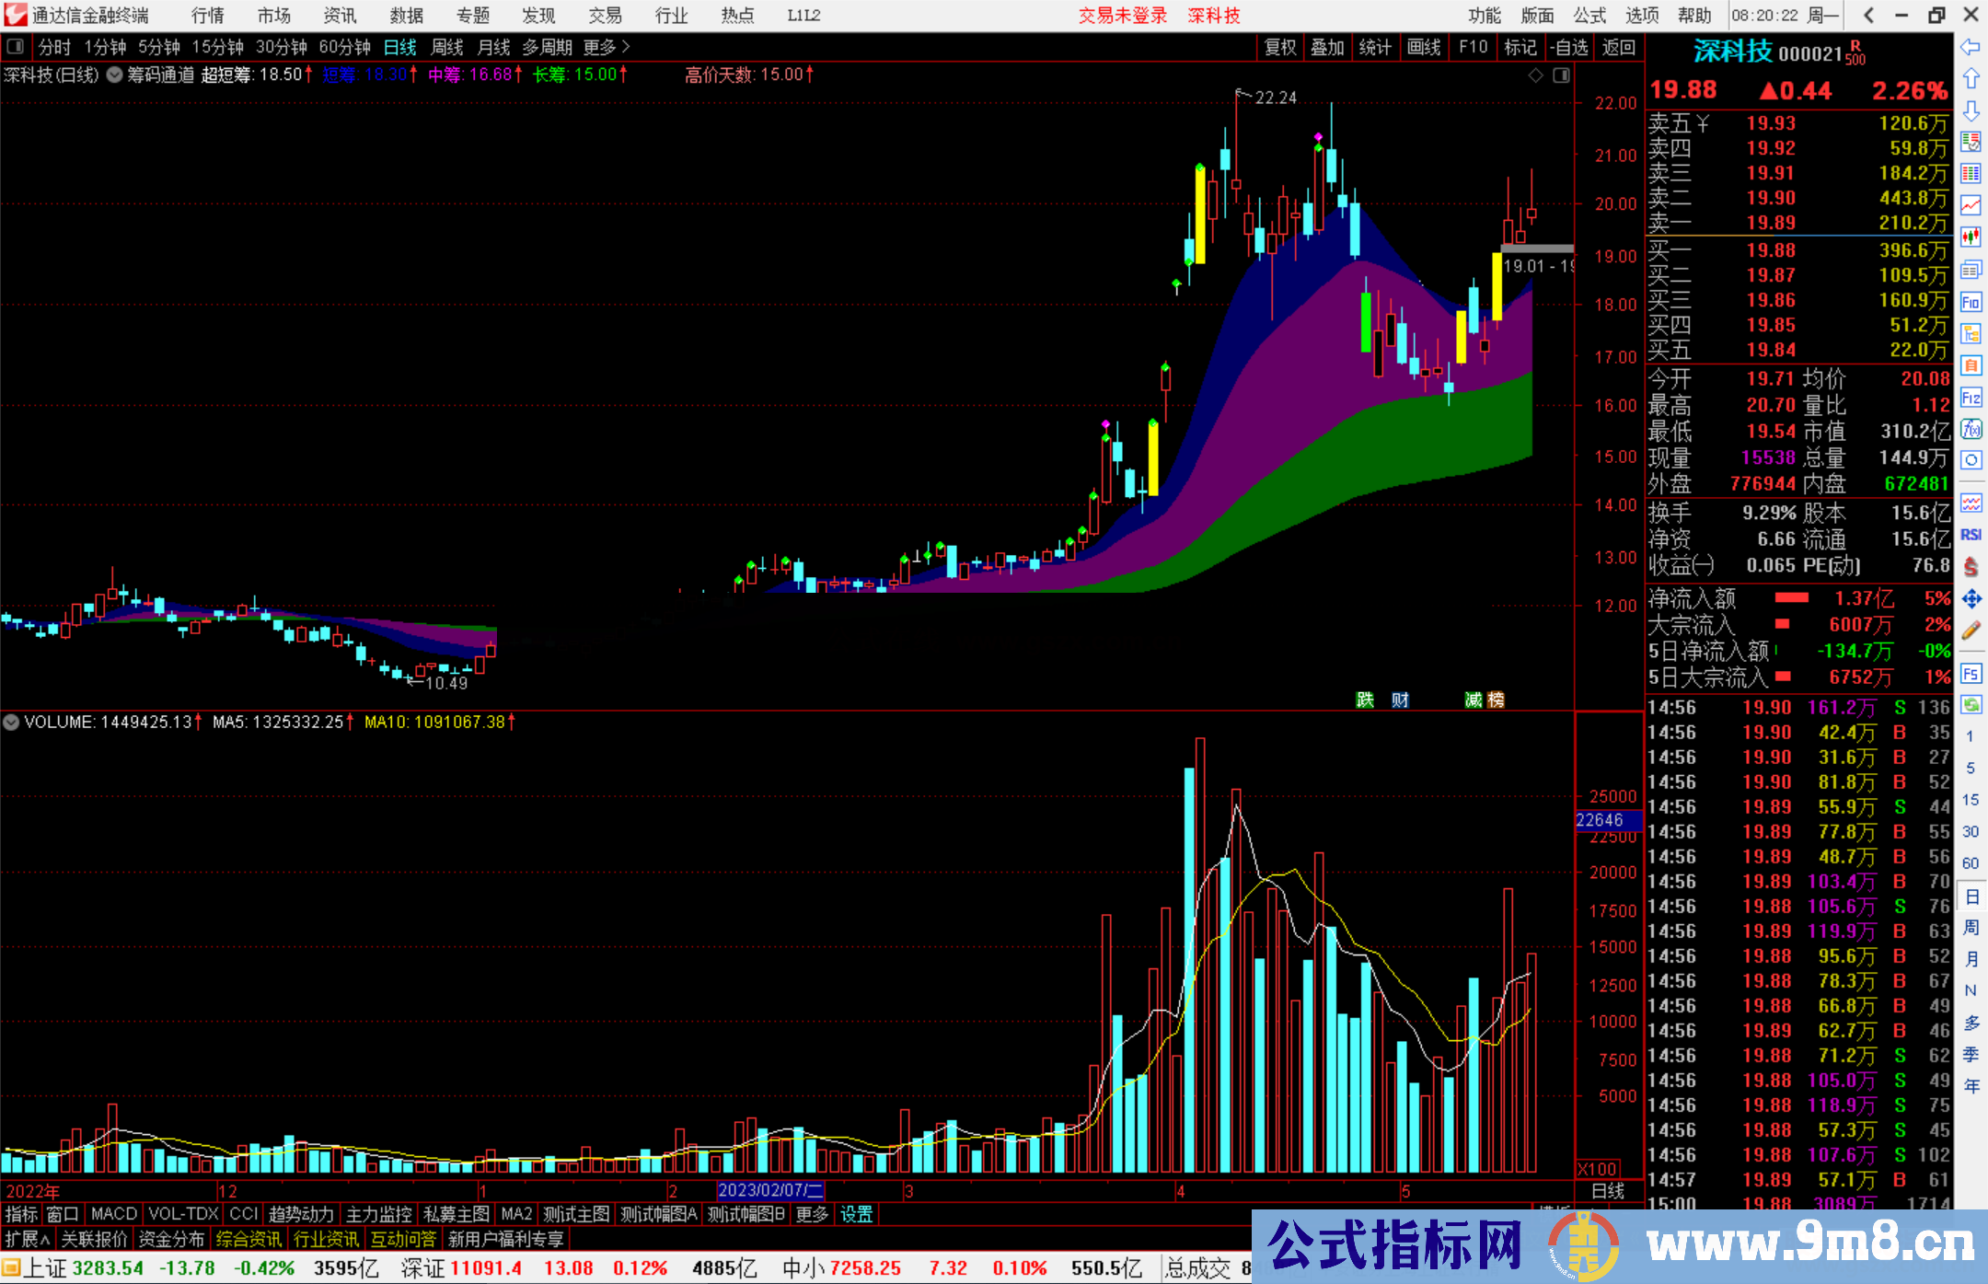Viewport: 1988px width, 1284px height.
Task: Click the 画线 drawing button
Action: coord(1424,47)
